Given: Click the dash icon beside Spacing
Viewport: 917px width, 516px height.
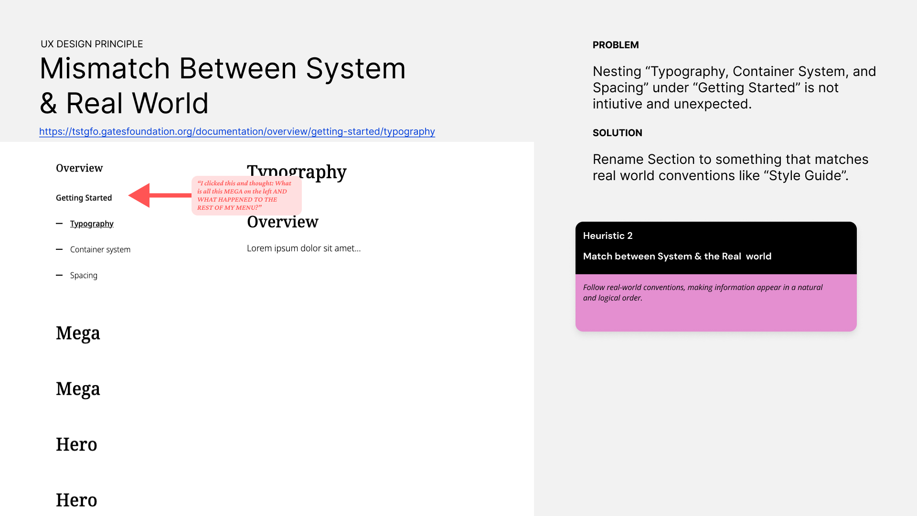Looking at the screenshot, I should coord(59,275).
